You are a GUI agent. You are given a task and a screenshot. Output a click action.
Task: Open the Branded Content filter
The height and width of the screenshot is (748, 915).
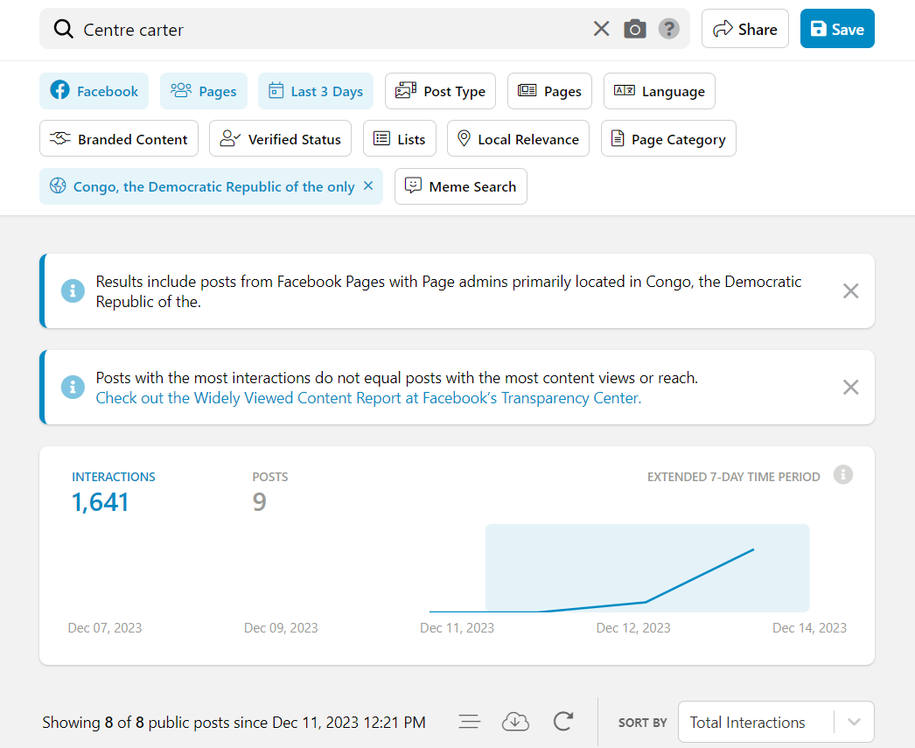119,139
